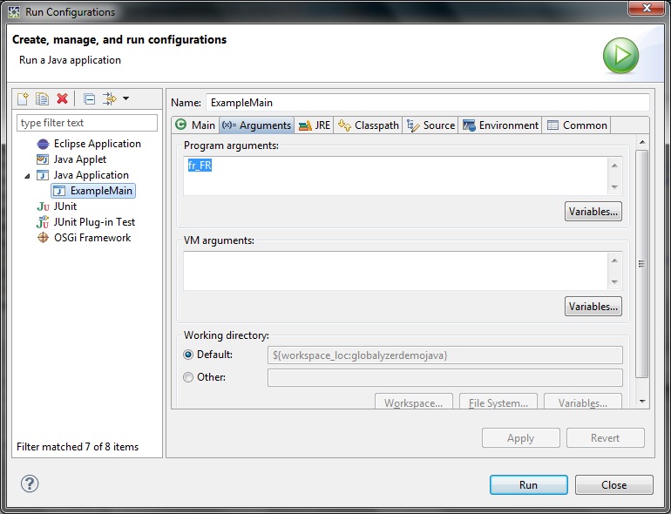Open the filter configurations dropdown arrow

125,98
